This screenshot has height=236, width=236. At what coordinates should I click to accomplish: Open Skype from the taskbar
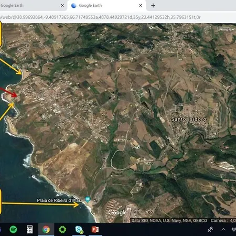[79, 230]
